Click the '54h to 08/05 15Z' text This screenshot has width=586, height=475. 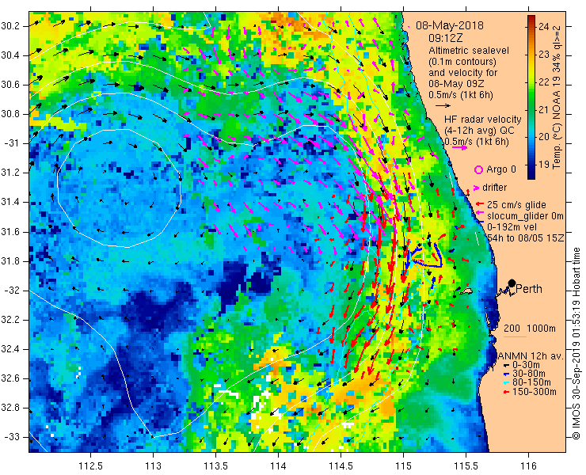coord(525,238)
